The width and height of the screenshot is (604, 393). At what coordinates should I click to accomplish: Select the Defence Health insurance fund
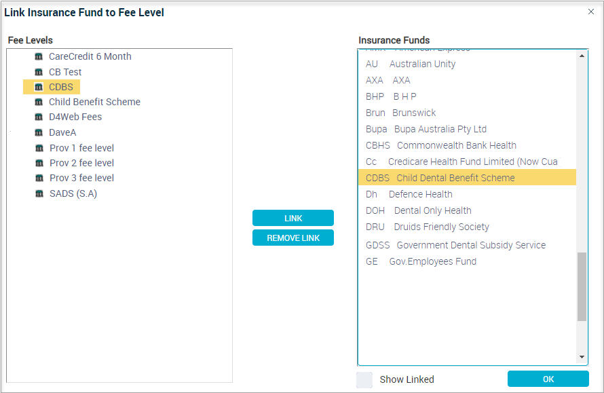pos(409,194)
